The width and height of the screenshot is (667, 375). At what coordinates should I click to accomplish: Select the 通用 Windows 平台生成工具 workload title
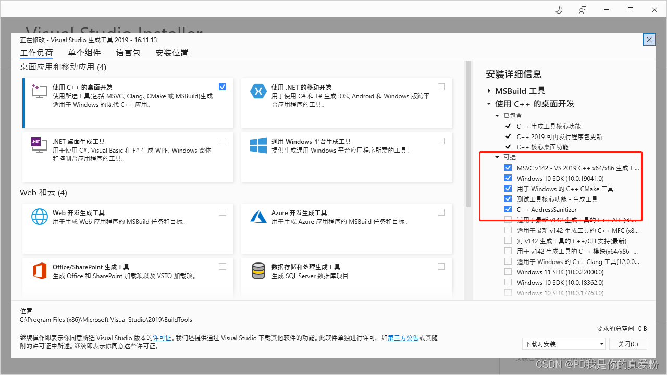pyautogui.click(x=311, y=142)
